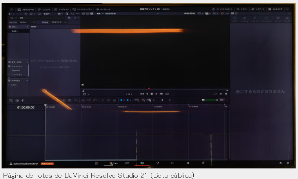Toggle the Index (インデックス) panel

click(x=62, y=9)
